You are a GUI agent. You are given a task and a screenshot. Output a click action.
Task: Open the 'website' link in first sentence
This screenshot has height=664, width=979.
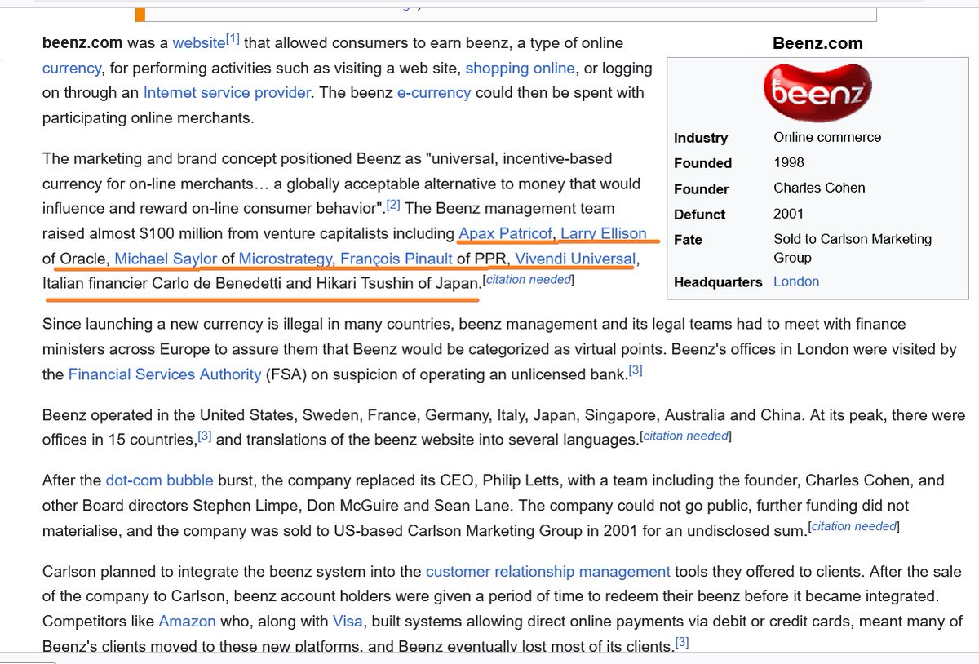click(198, 43)
